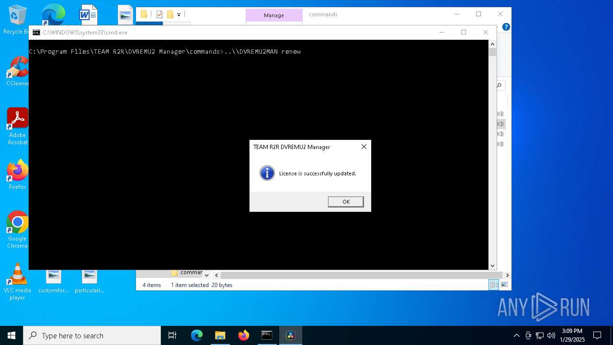
Task: Open the clock showing 3:09 PM
Action: coord(572,335)
